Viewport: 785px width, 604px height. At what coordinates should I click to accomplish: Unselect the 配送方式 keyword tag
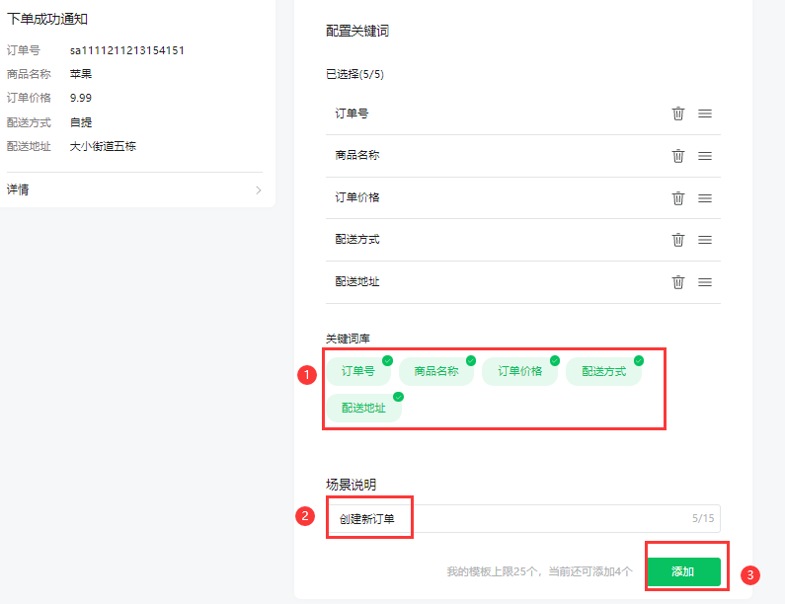click(603, 372)
